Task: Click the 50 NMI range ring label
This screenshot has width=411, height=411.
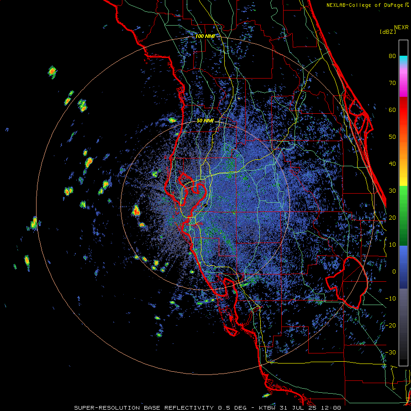Action: tap(205, 121)
